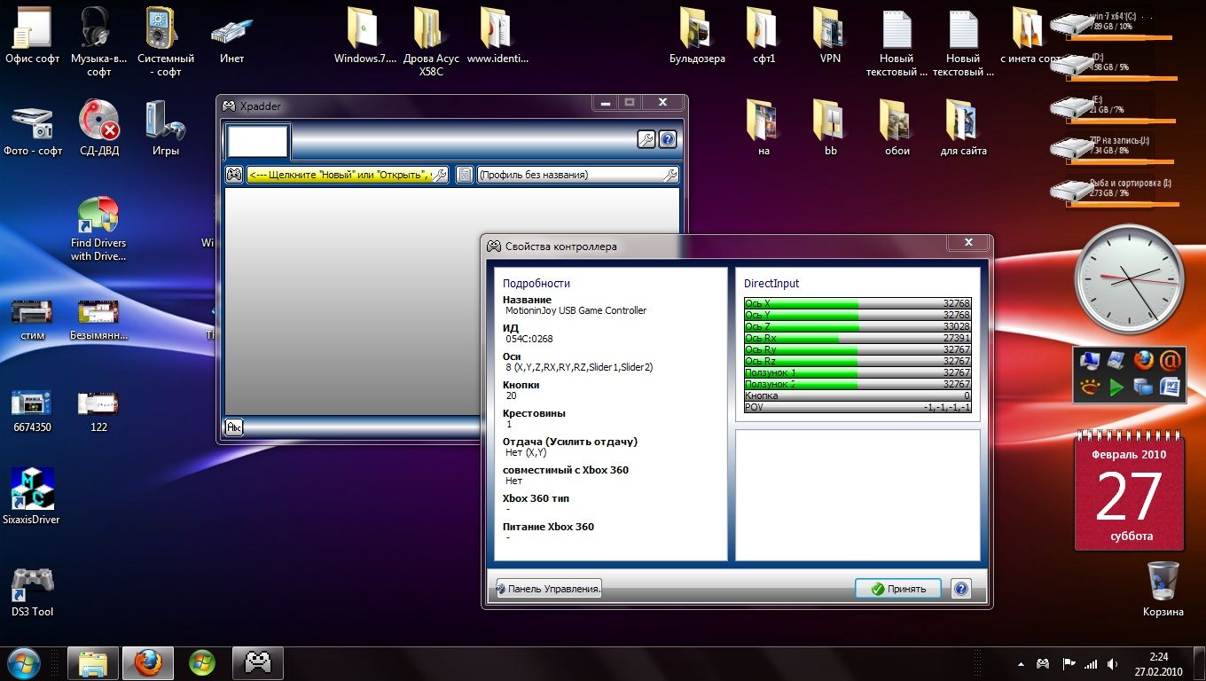
Task: Select the blank controller tab in Xpadder
Action: coord(258,142)
